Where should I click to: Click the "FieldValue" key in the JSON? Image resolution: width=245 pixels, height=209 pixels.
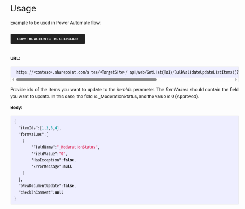coord(44,154)
